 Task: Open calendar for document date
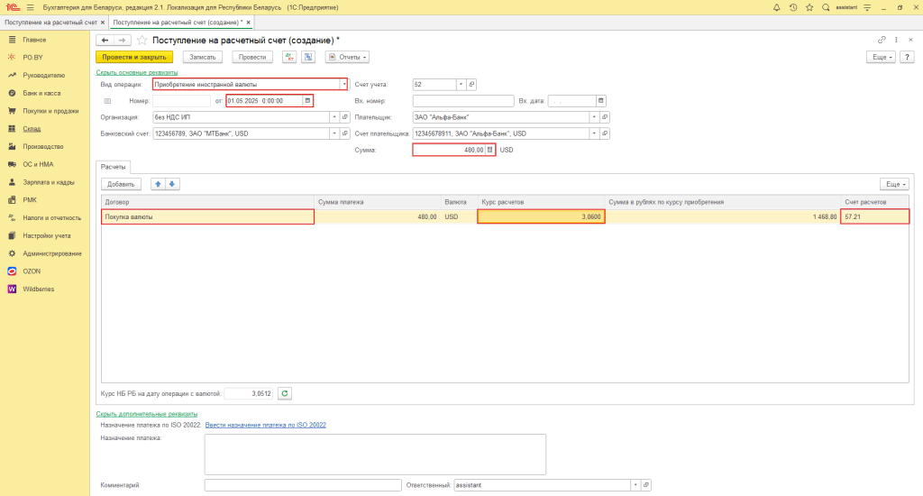(x=307, y=101)
